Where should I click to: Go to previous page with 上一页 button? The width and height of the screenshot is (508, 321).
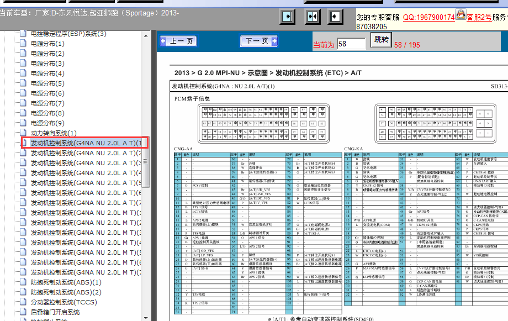click(178, 41)
